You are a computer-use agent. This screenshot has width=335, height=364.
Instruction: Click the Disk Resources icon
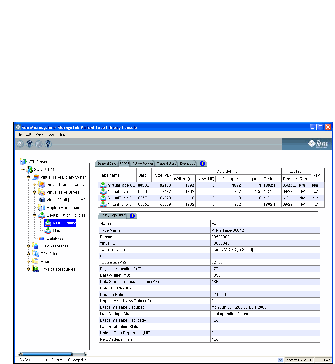35,246
